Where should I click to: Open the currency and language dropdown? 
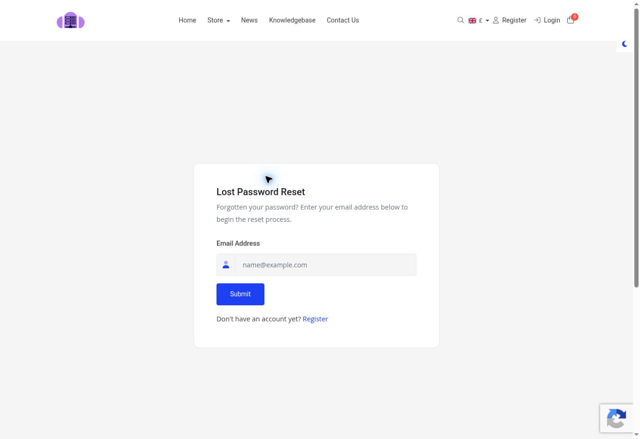479,20
